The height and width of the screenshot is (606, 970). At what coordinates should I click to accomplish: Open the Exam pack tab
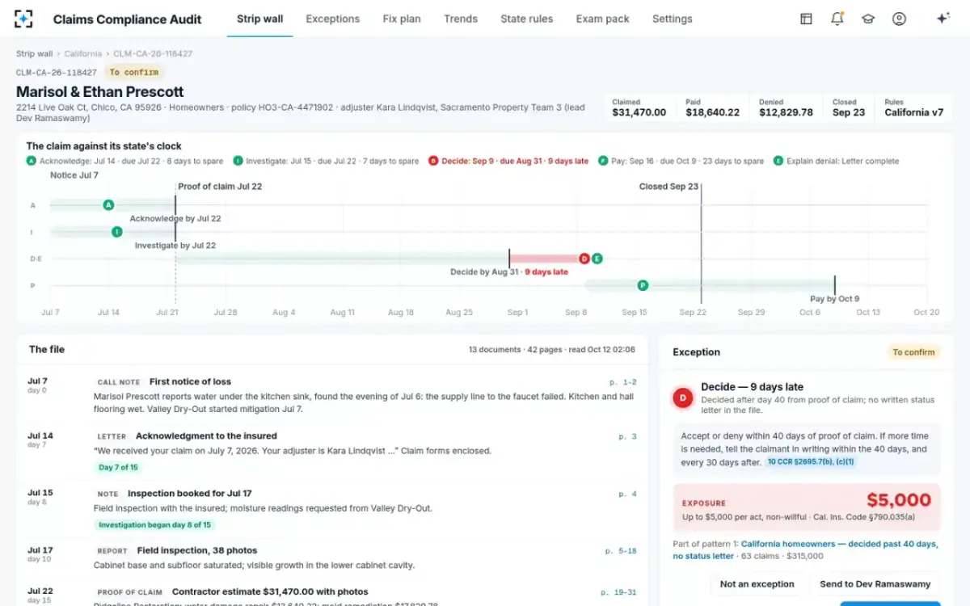click(x=602, y=19)
